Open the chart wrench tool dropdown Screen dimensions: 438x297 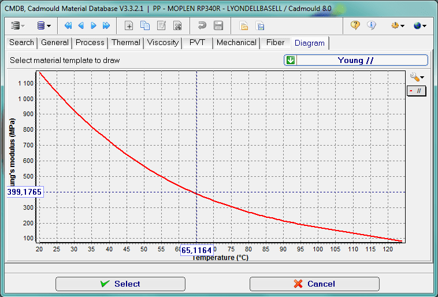[x=417, y=77]
